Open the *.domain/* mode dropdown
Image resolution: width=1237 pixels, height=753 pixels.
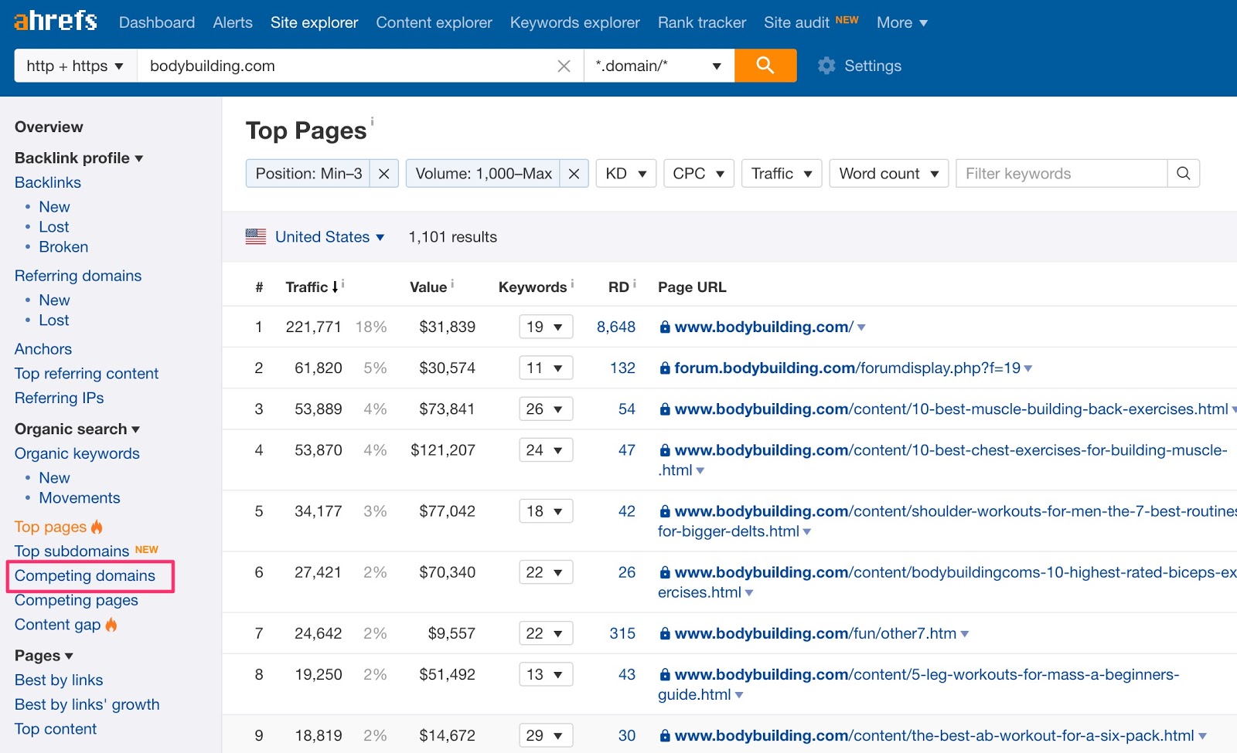point(659,66)
